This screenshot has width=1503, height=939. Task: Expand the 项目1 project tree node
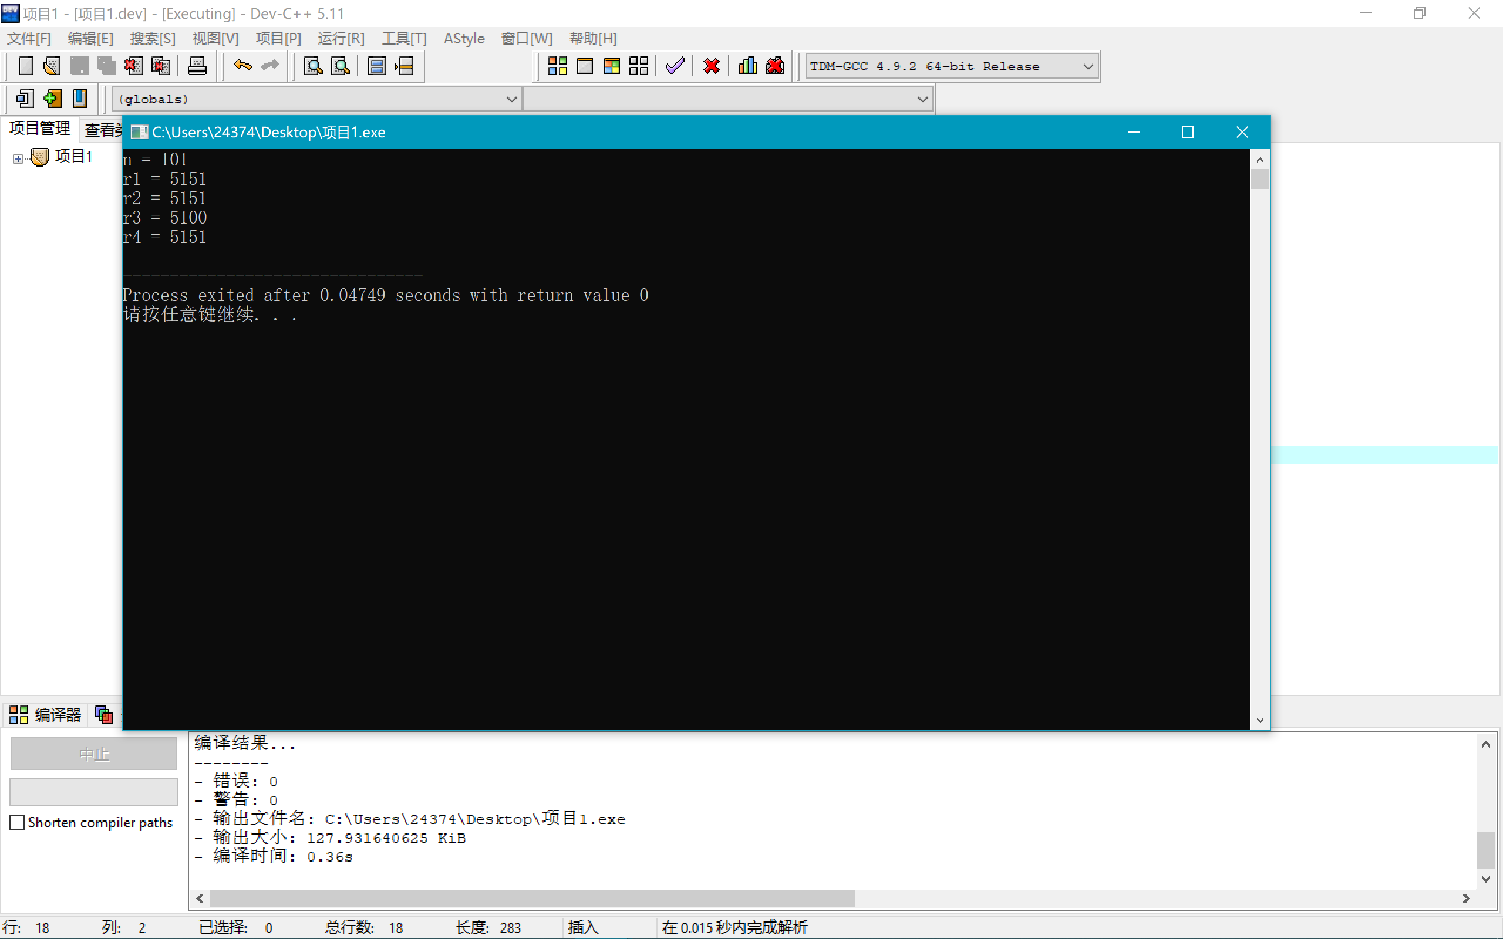pyautogui.click(x=18, y=159)
